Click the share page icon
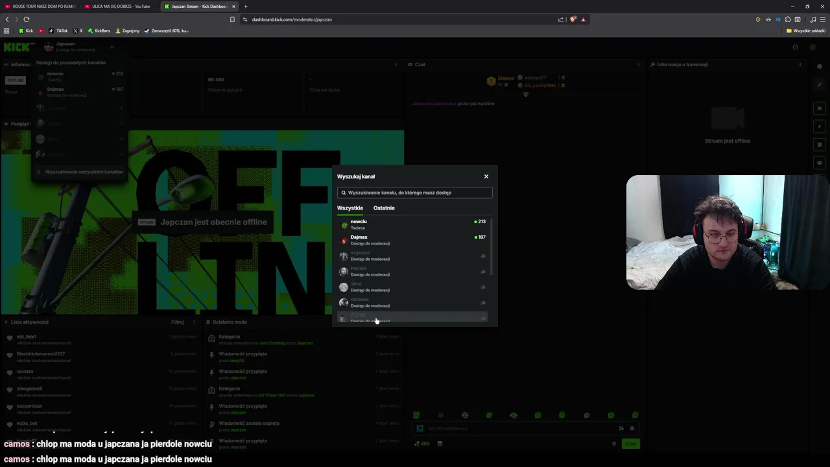Viewport: 830px width, 467px height. coord(561,19)
